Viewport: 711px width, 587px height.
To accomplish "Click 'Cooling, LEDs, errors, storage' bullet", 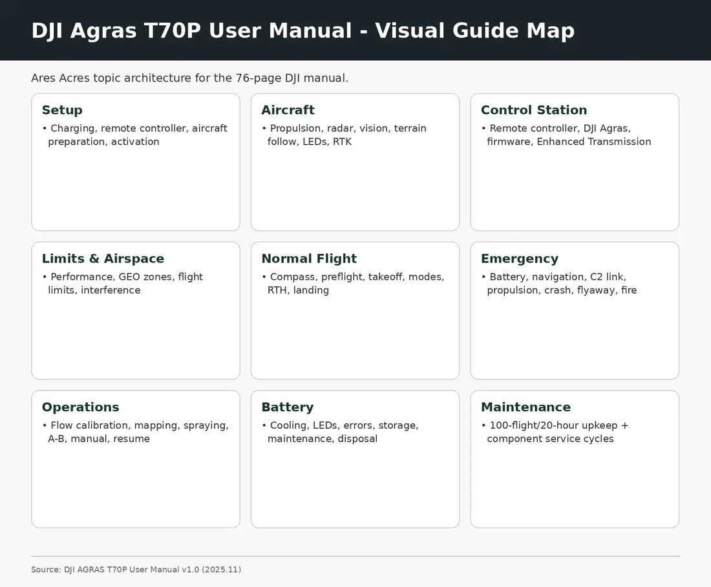I will point(340,432).
